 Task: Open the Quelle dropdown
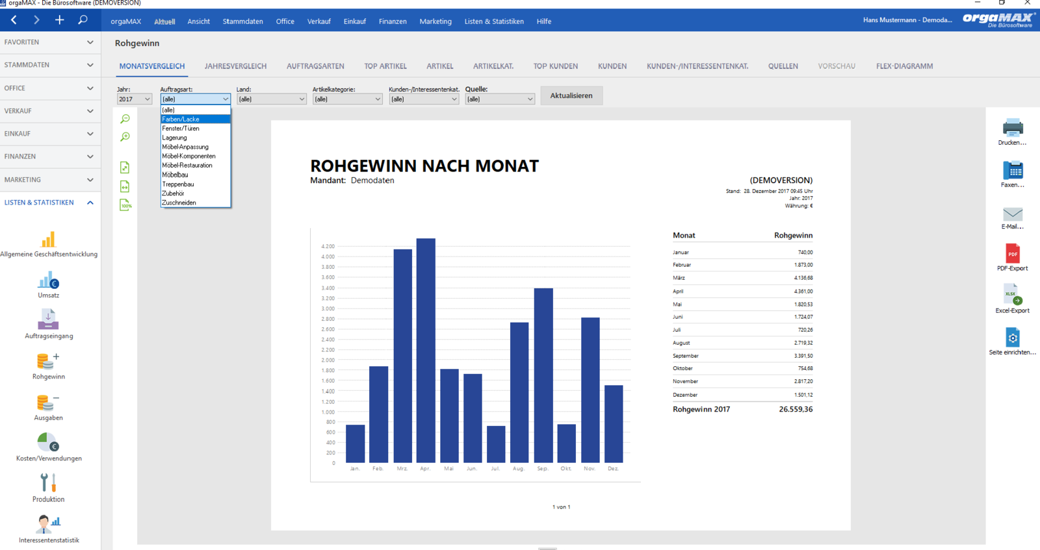click(500, 99)
